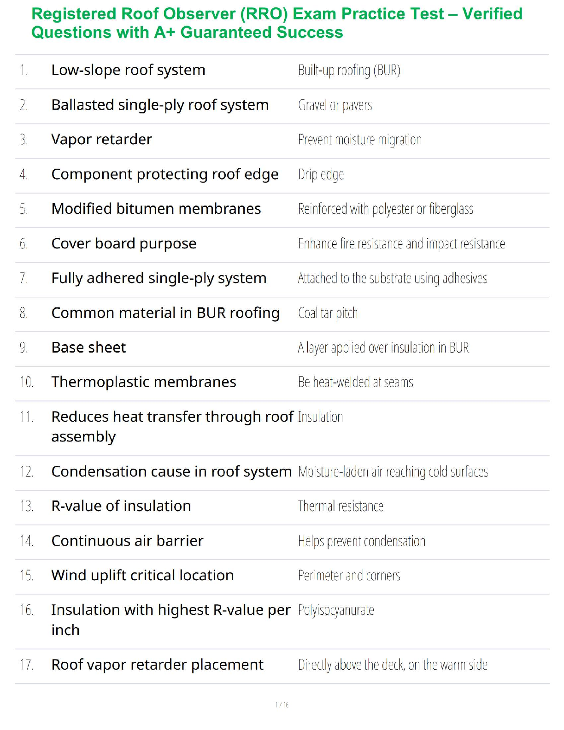Select the 'Cover board purpose' term

pos(123,243)
